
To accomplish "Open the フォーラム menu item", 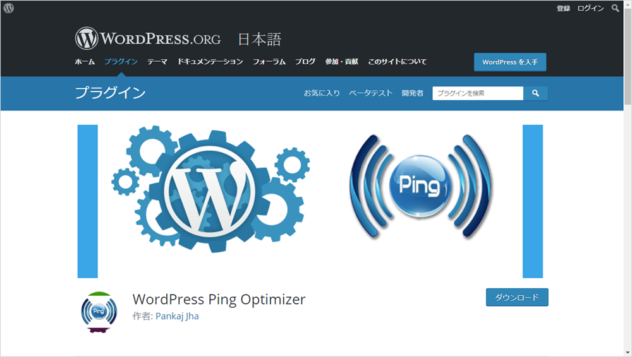I will (x=269, y=62).
